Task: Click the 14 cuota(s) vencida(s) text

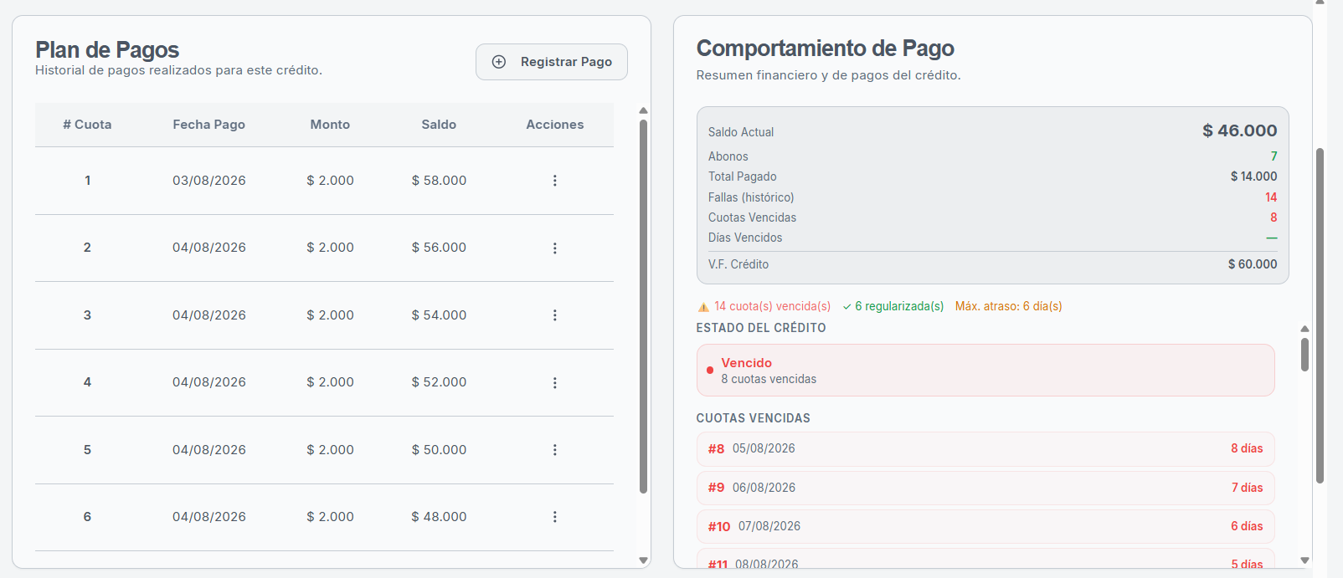Action: click(x=773, y=306)
